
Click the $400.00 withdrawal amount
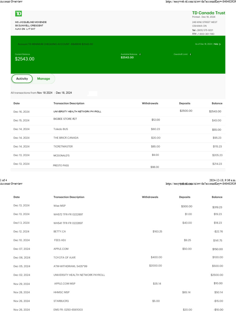point(156,257)
